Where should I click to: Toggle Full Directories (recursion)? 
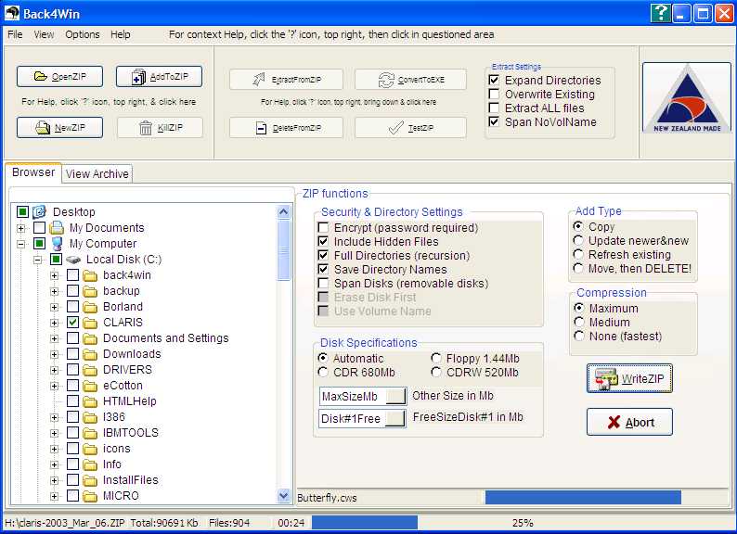click(x=323, y=256)
